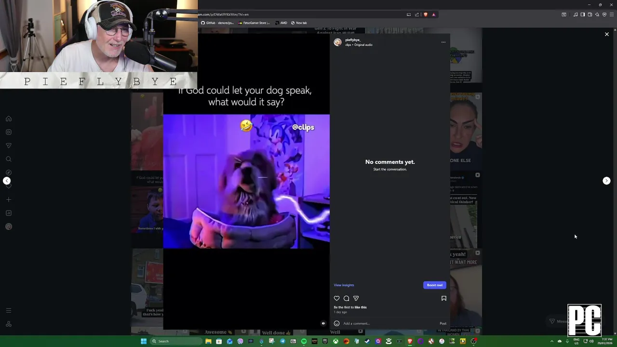Open the GitHub xlenore bookmark
This screenshot has height=347, width=617.
coord(217,23)
